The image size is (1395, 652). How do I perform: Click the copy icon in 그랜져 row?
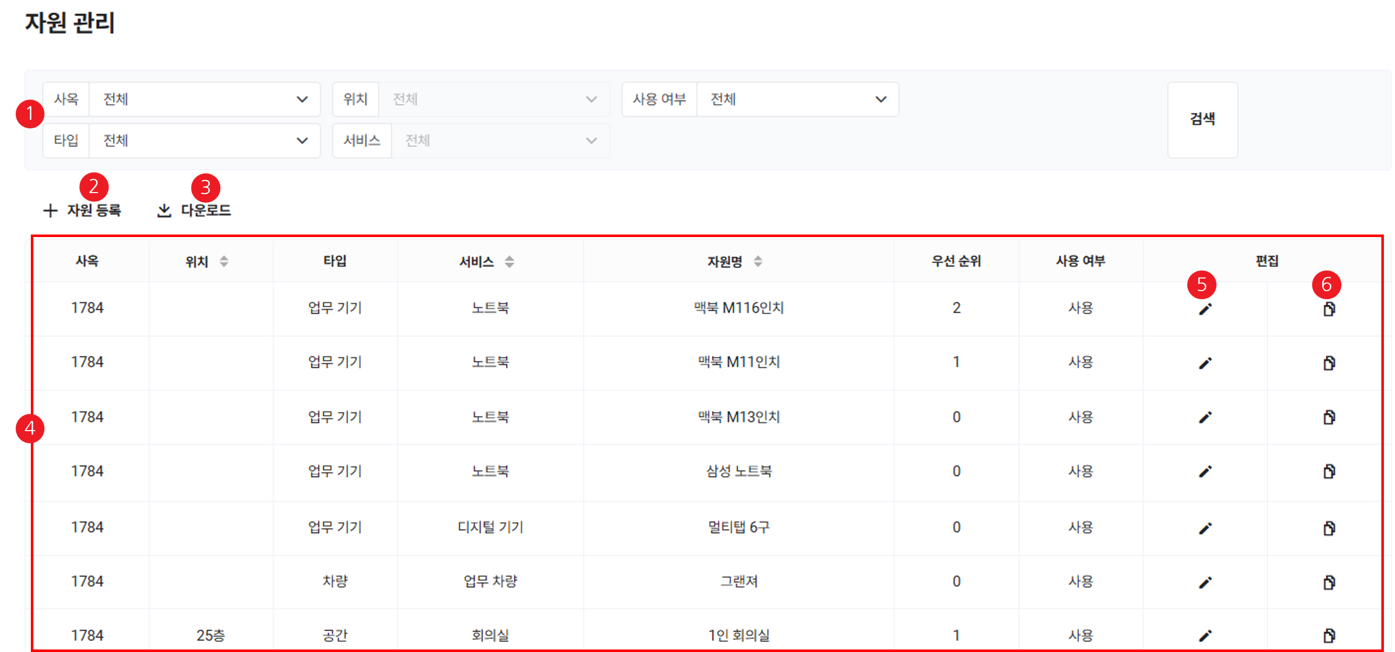pos(1329,583)
